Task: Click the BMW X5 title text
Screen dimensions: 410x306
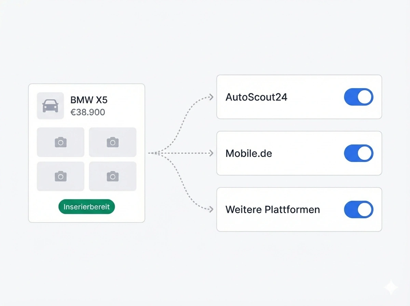Action: click(89, 100)
